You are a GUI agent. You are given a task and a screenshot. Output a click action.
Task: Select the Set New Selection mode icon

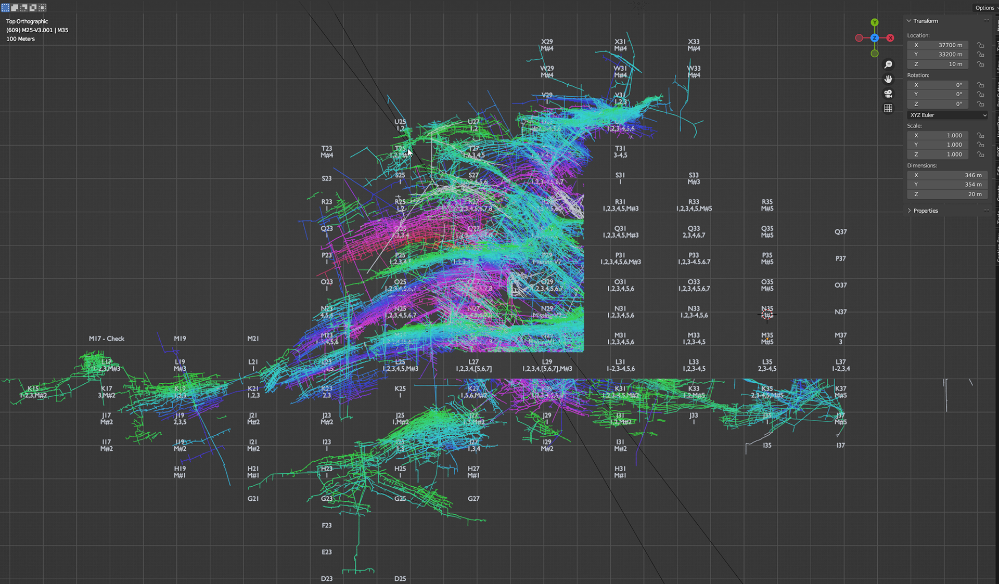5,8
